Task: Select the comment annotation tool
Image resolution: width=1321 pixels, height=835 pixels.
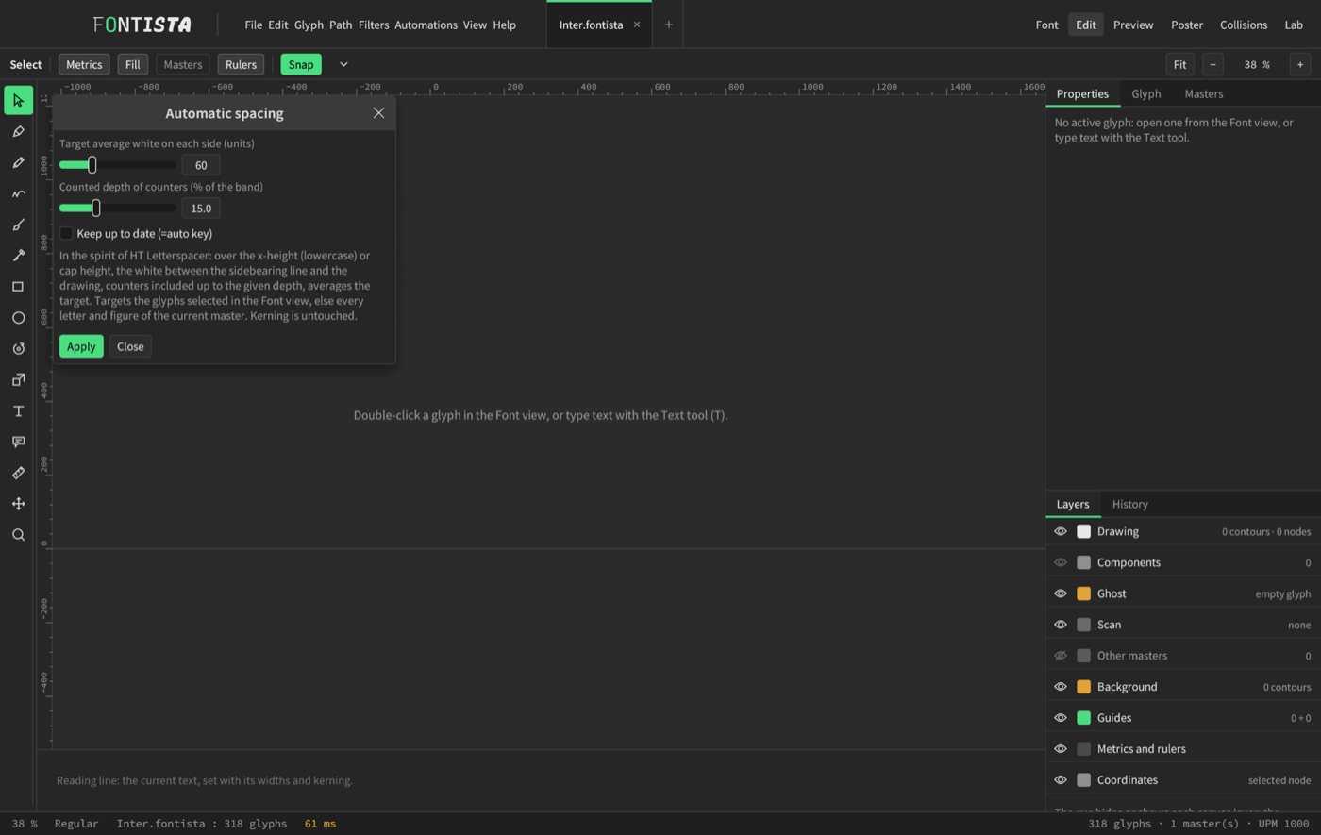Action: click(18, 442)
